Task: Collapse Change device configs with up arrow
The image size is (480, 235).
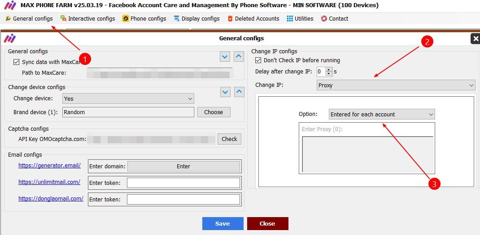Action: pyautogui.click(x=239, y=92)
